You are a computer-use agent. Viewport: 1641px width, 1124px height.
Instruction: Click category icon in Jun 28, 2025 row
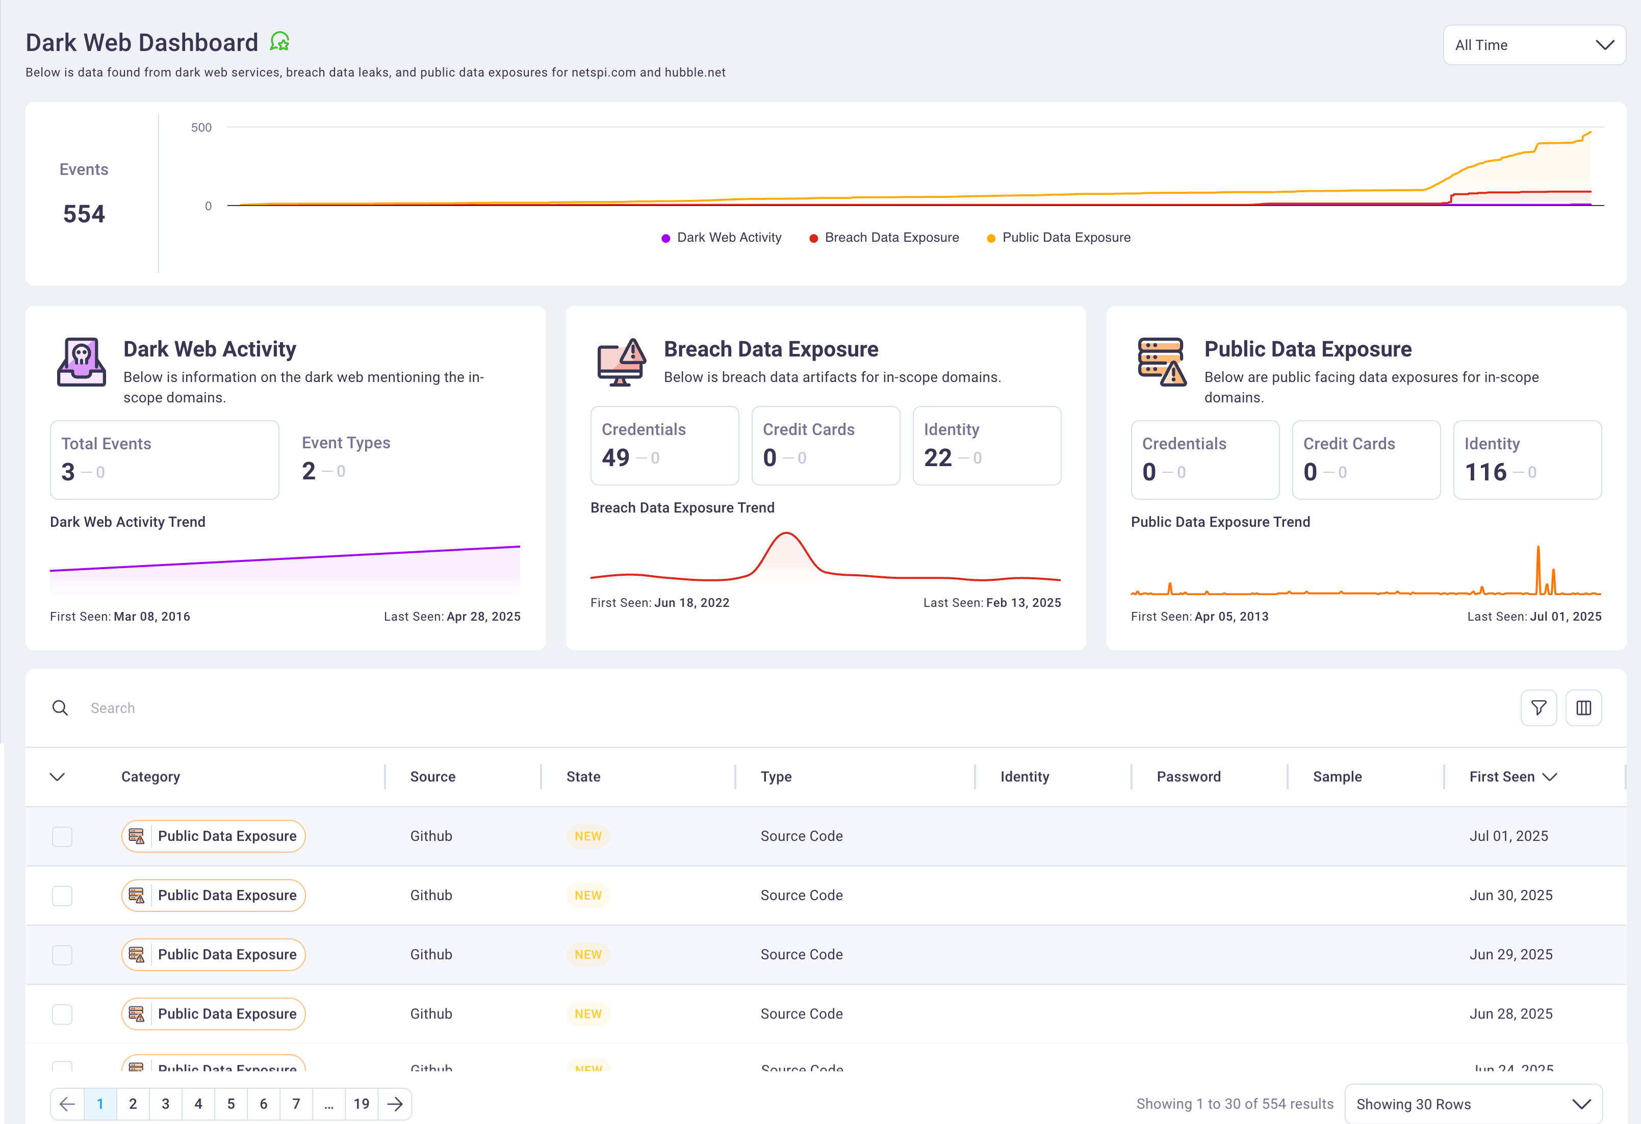tap(136, 1014)
